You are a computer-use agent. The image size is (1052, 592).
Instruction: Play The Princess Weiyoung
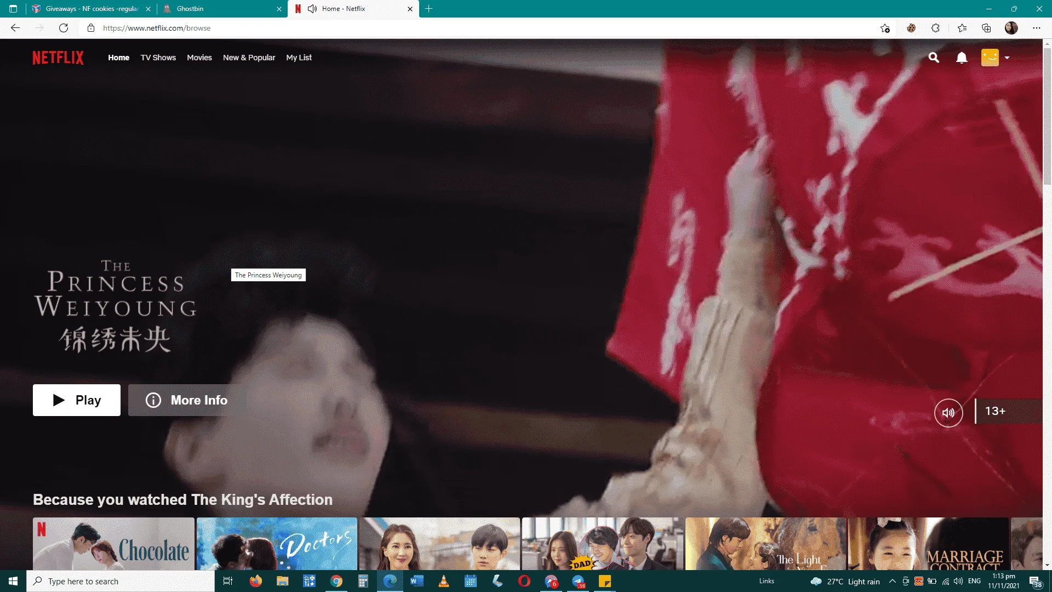(x=77, y=400)
